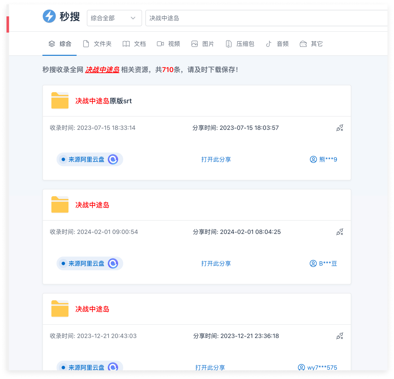
Task: Select the 综合 tab
Action: pos(60,44)
